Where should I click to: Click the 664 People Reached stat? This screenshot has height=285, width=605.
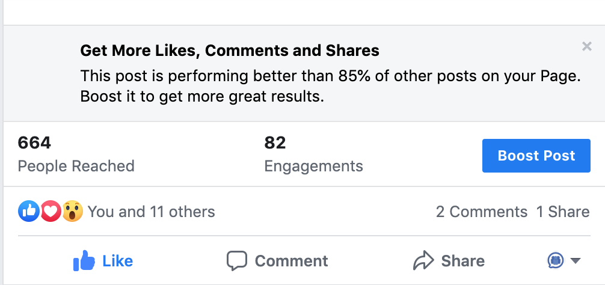coord(76,154)
